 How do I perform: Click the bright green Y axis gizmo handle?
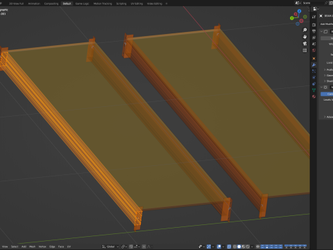coord(292,18)
